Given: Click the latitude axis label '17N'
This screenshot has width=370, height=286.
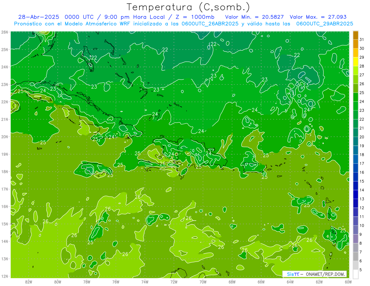Looking at the screenshot, I should [5, 189].
